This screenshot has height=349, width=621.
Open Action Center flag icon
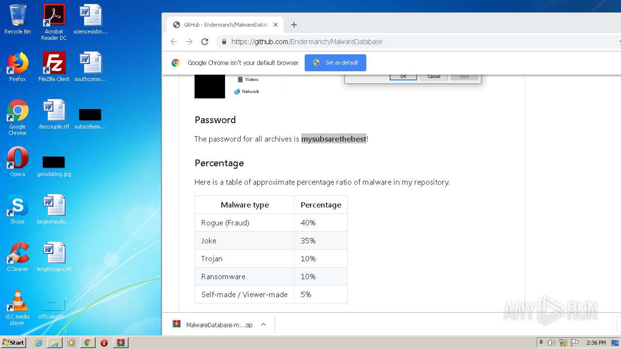(x=574, y=343)
